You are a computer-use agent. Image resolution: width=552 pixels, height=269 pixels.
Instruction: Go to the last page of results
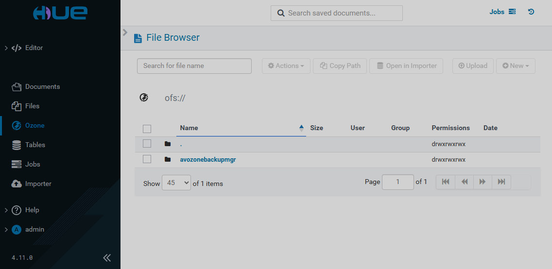(x=501, y=182)
